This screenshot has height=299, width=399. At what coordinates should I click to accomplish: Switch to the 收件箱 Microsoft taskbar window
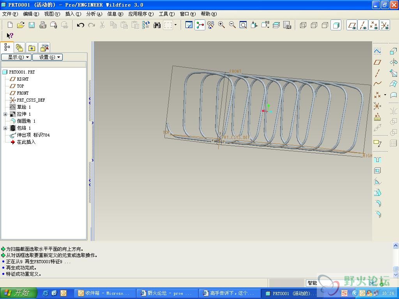[105, 294]
